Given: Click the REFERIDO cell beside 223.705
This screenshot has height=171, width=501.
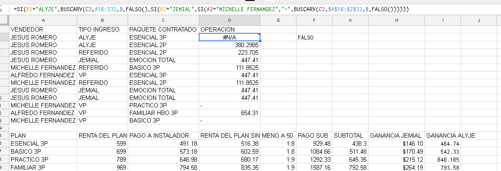Looking at the screenshot, I should [x=103, y=52].
